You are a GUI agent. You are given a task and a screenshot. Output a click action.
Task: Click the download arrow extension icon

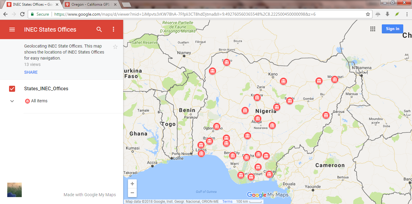[388, 14]
